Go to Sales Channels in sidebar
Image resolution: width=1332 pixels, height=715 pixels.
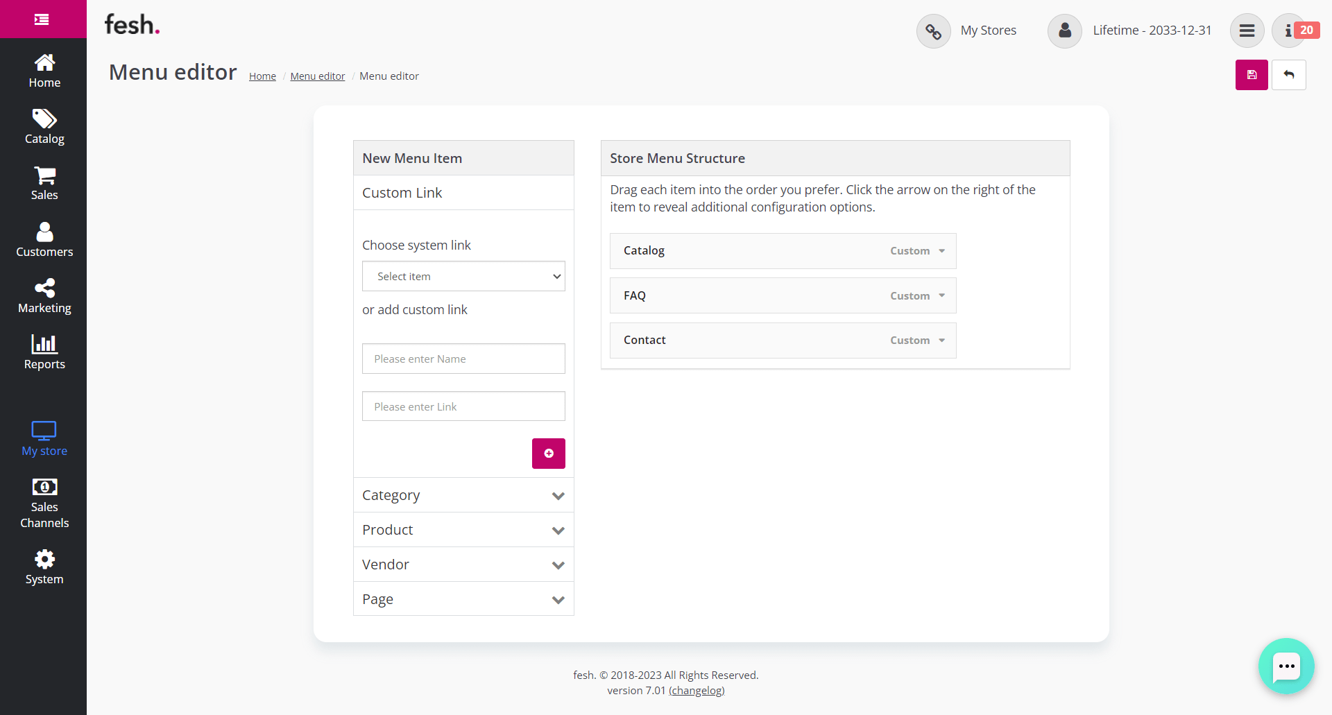44,503
